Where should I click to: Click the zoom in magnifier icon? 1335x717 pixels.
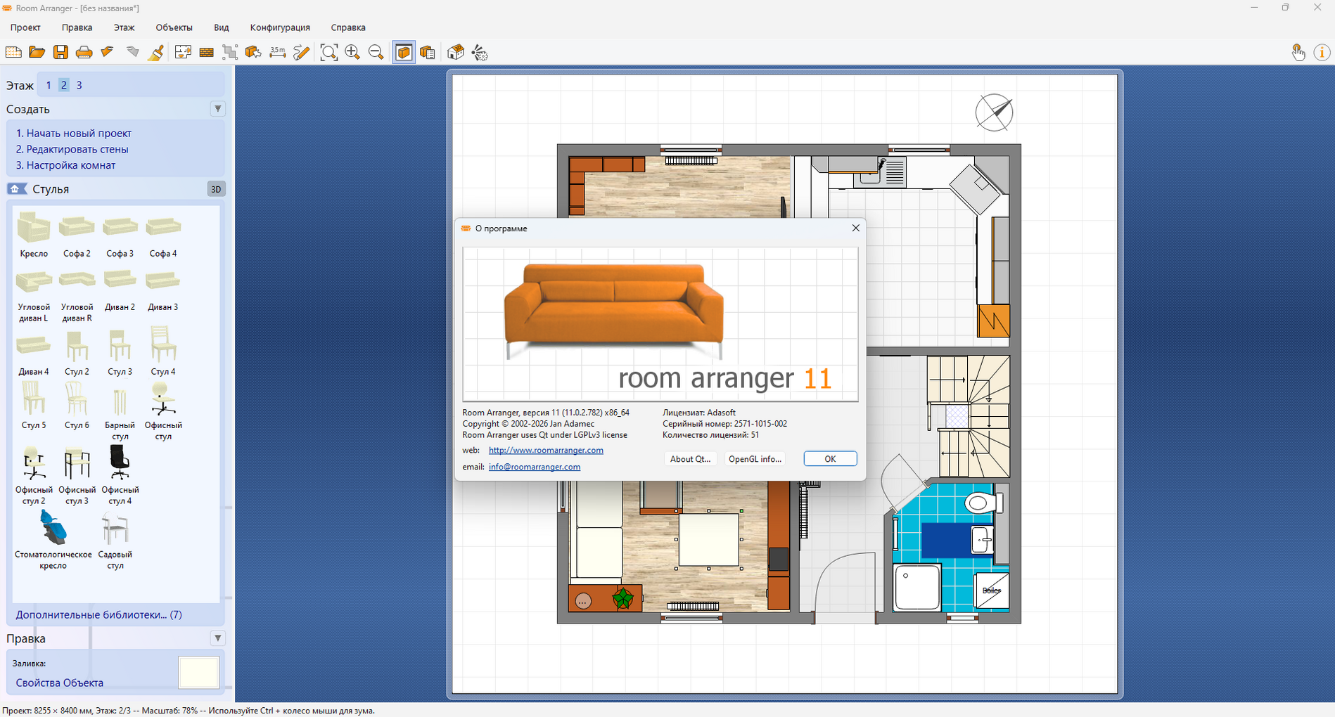click(352, 52)
